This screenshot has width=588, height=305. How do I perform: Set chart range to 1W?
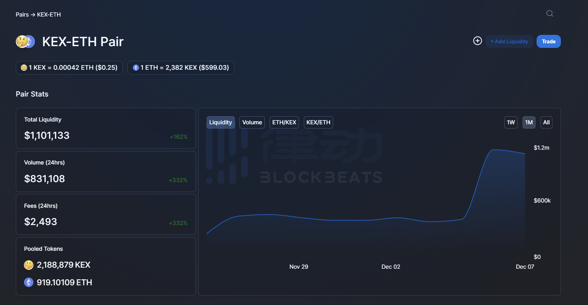click(511, 123)
